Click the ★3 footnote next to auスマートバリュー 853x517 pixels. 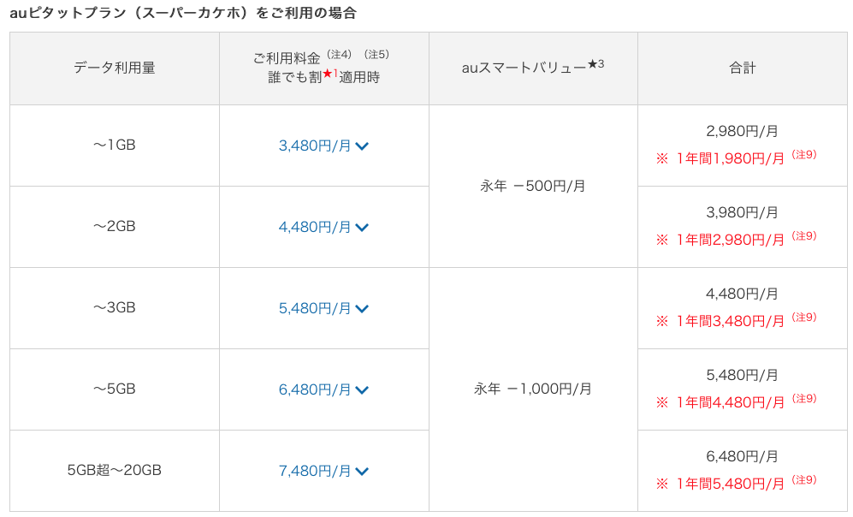[596, 64]
